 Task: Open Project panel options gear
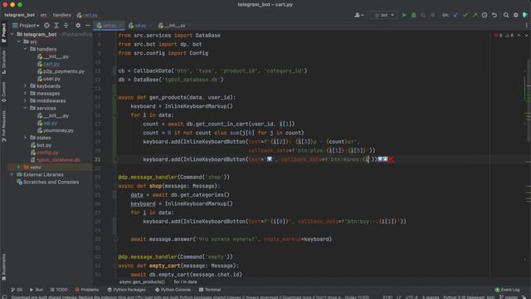pos(78,26)
